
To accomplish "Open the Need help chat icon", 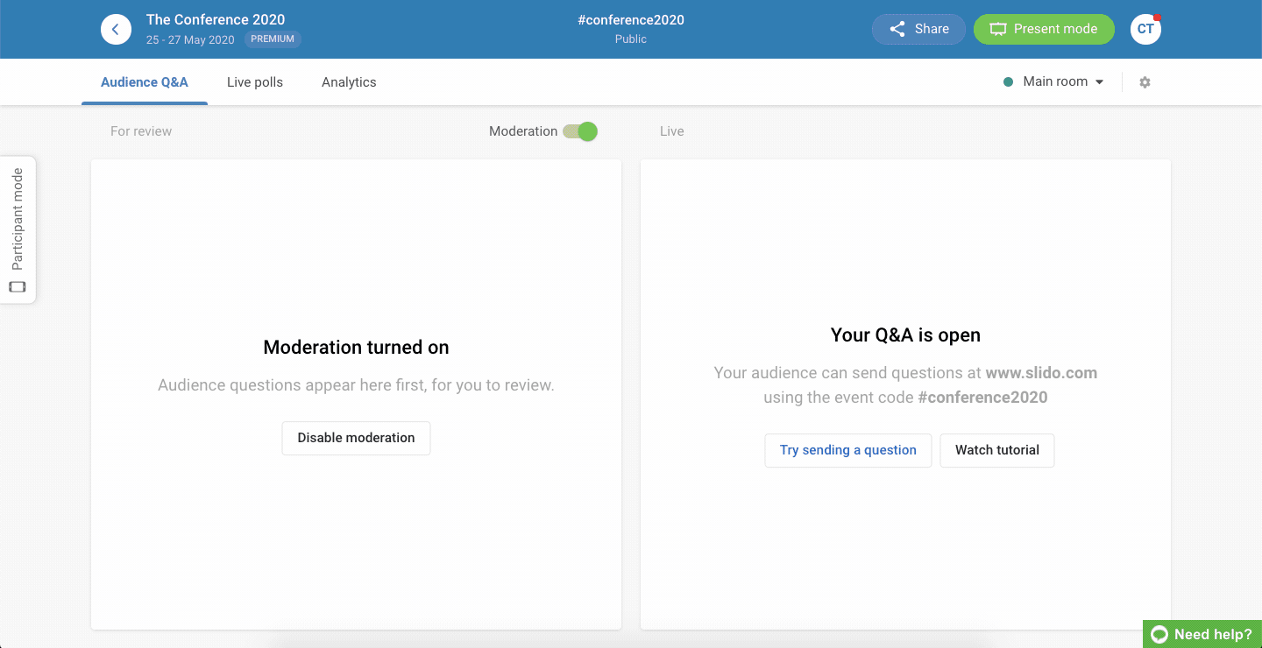I will (x=1159, y=634).
